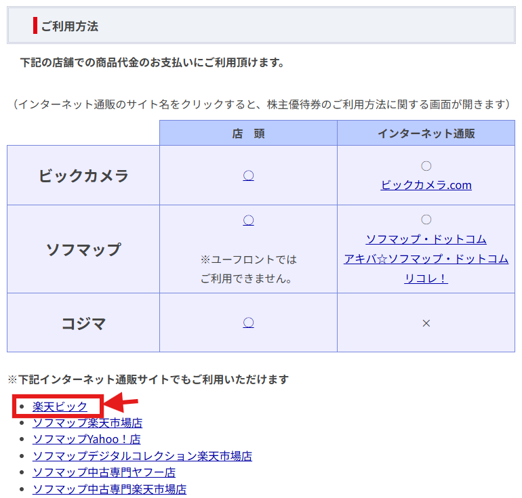Open the ソフマップ楽天市場店 link
Viewport: 522px width, 498px height.
(87, 423)
